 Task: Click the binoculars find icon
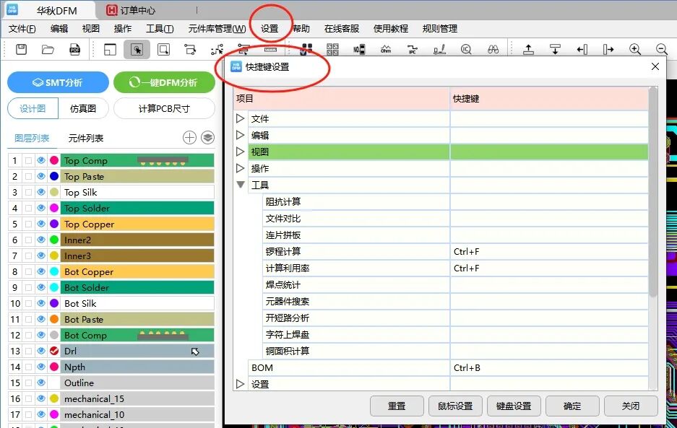click(493, 50)
